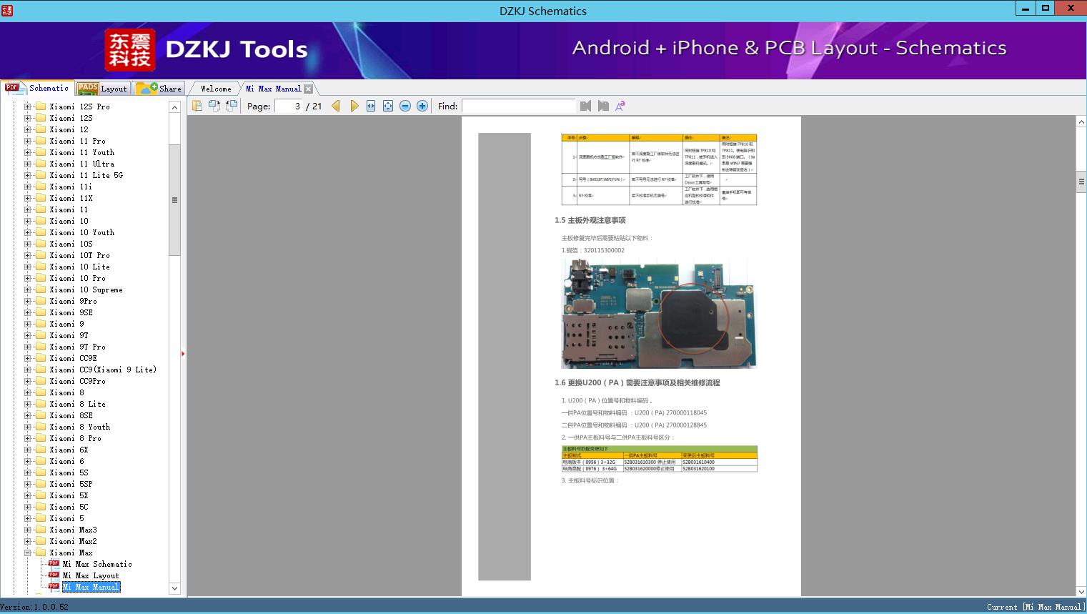Click the copy pages icon in the toolbar
The height and width of the screenshot is (614, 1087).
197,106
